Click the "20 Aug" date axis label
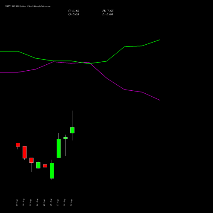Image resolution: width=213 pixels, height=213 pixels. coord(23,203)
